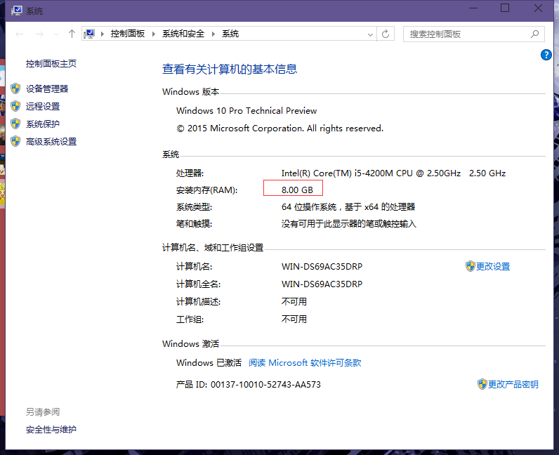Image resolution: width=559 pixels, height=455 pixels.
Task: Select 系统和安全 in the breadcrumb path
Action: [183, 34]
